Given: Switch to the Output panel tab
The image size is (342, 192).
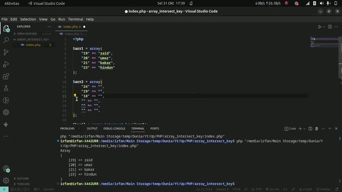Looking at the screenshot, I should [92, 129].
